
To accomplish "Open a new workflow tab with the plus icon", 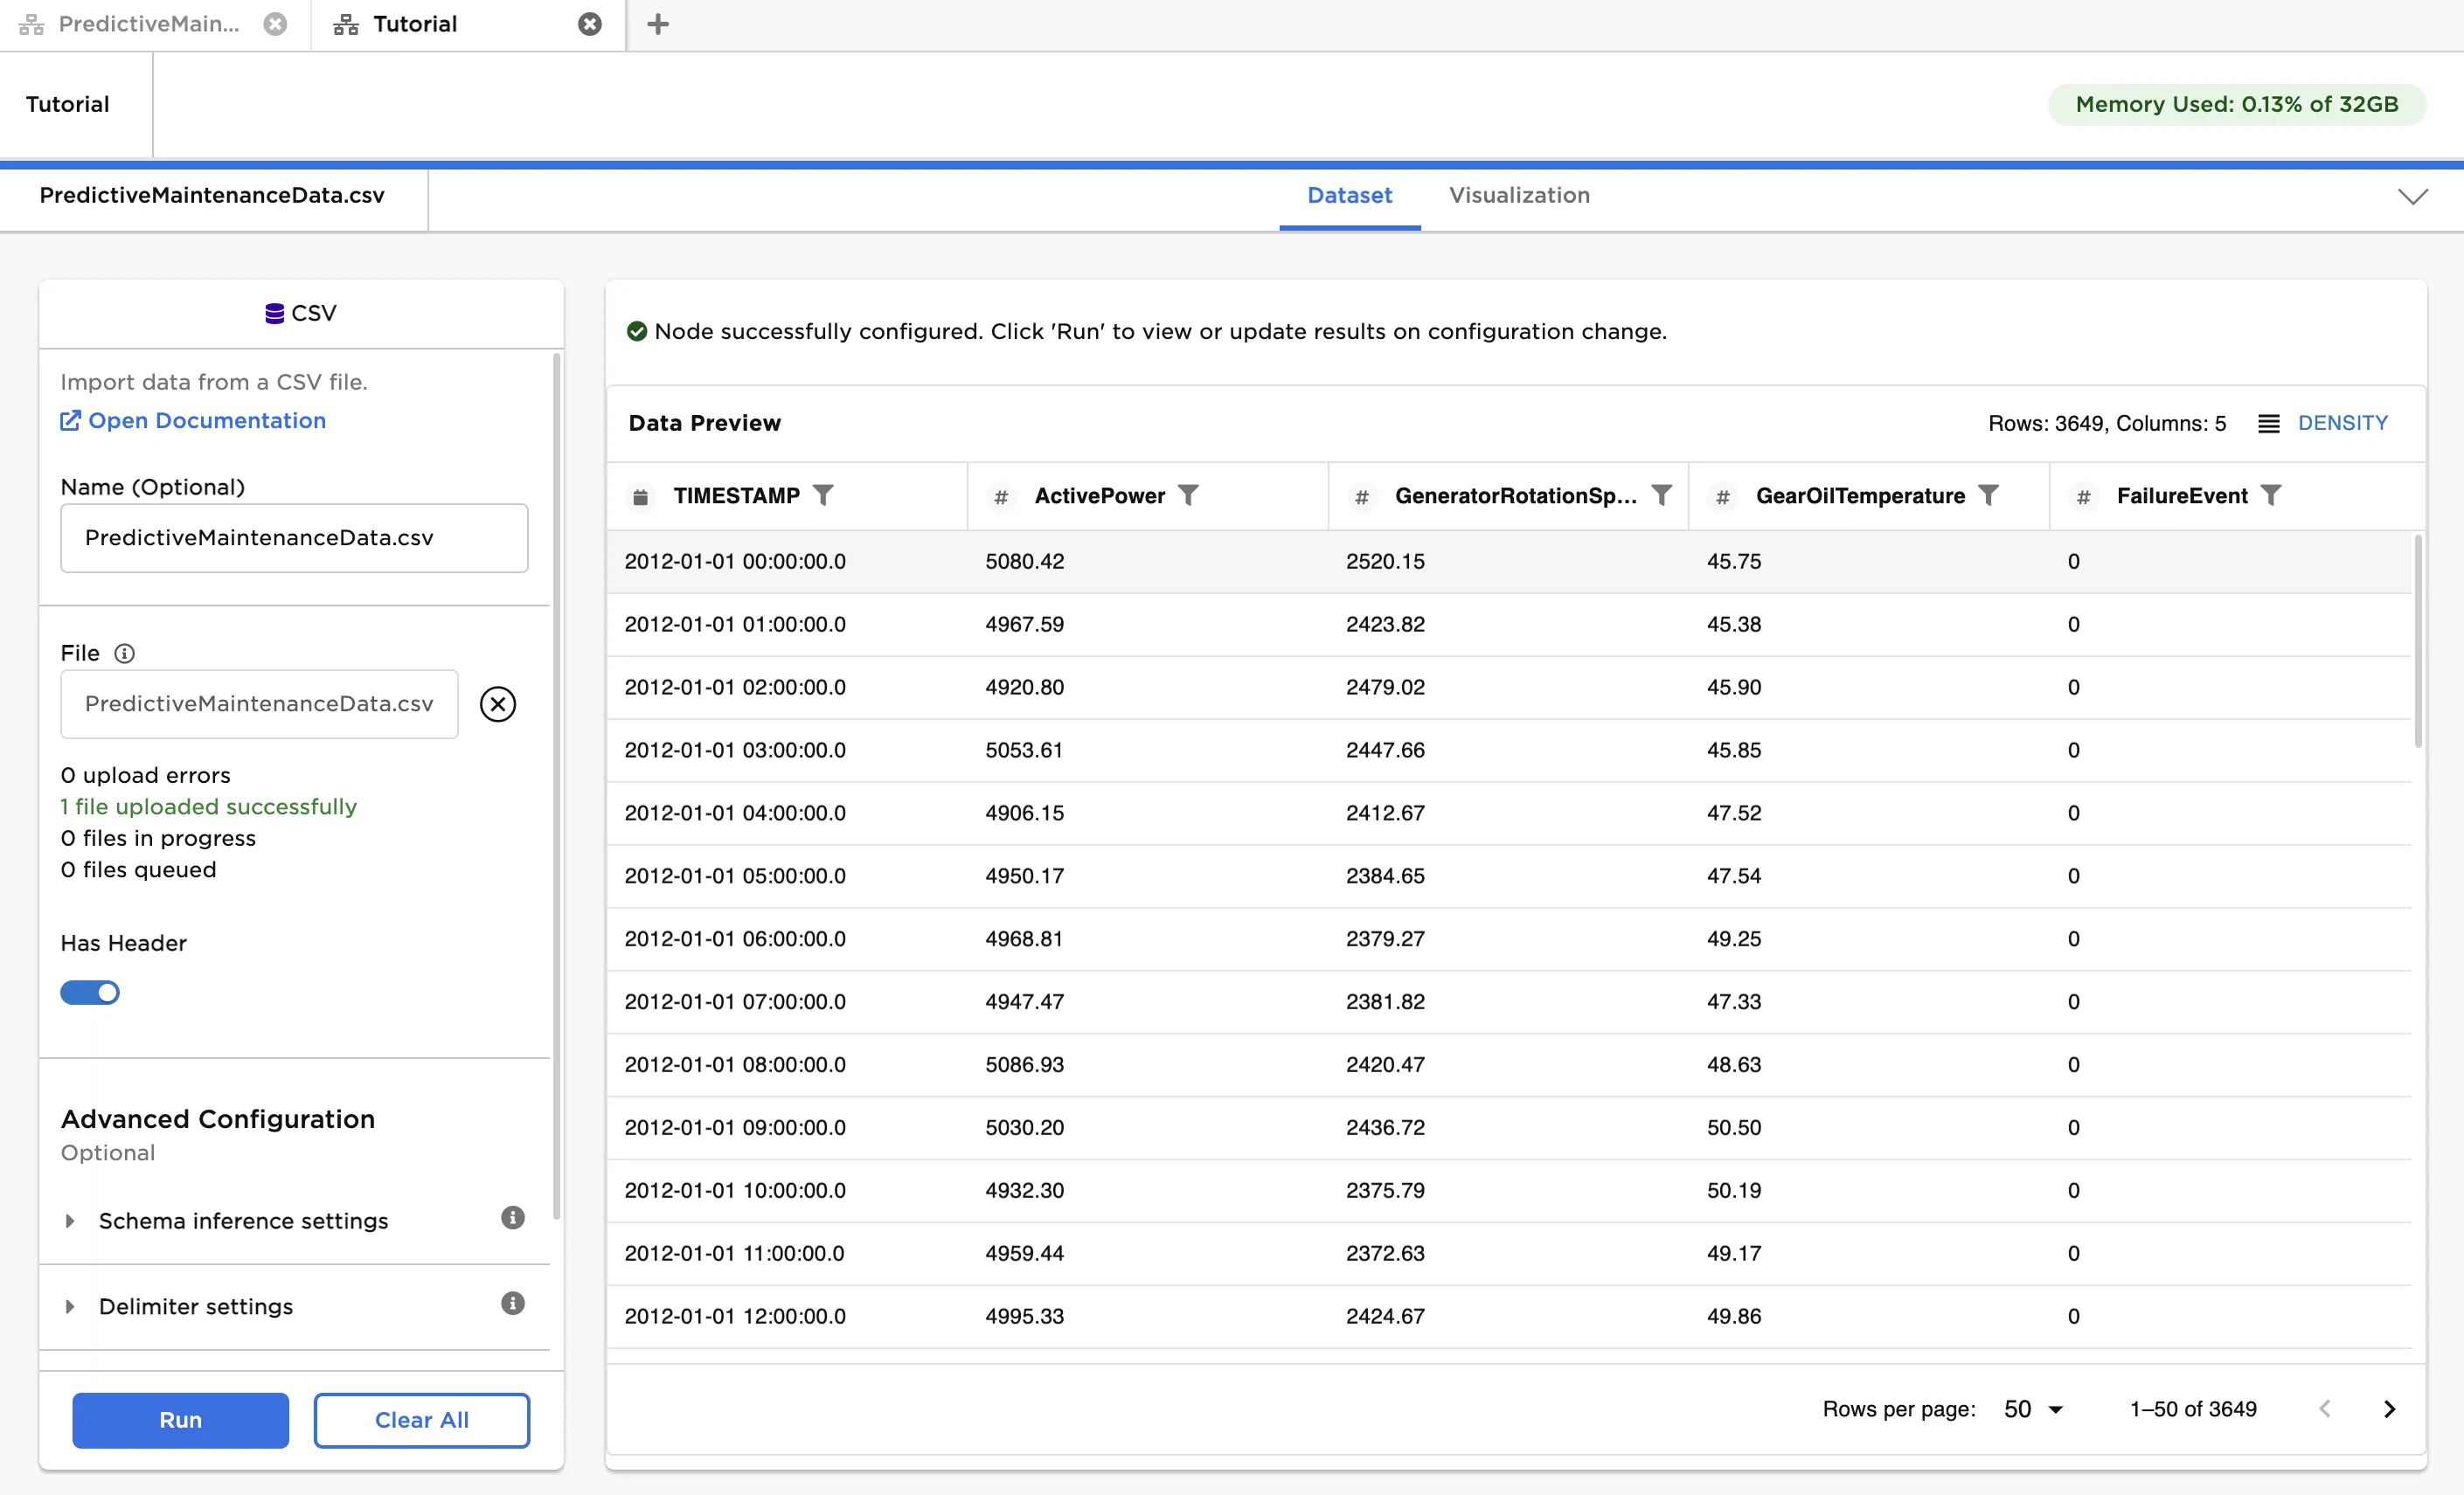I will coord(657,24).
